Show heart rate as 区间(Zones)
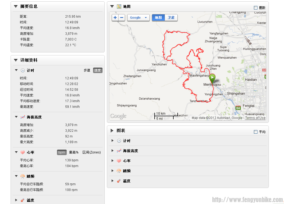Image resolution: width=284 pixels, height=204 pixels. [x=91, y=152]
